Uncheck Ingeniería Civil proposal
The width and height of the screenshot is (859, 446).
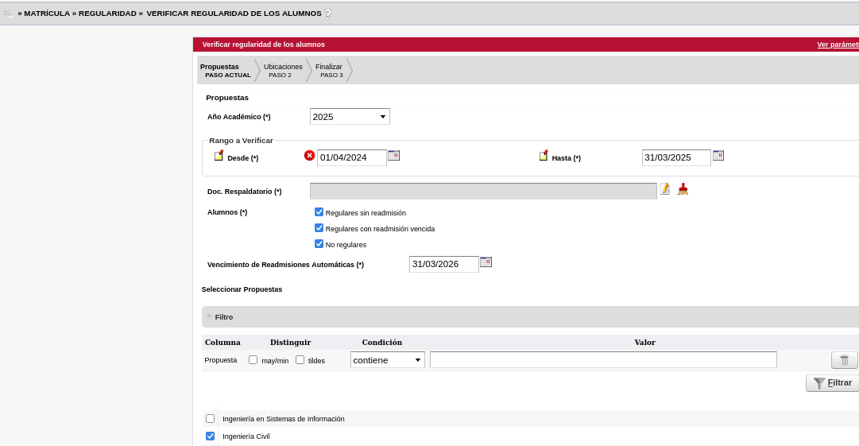pos(210,436)
